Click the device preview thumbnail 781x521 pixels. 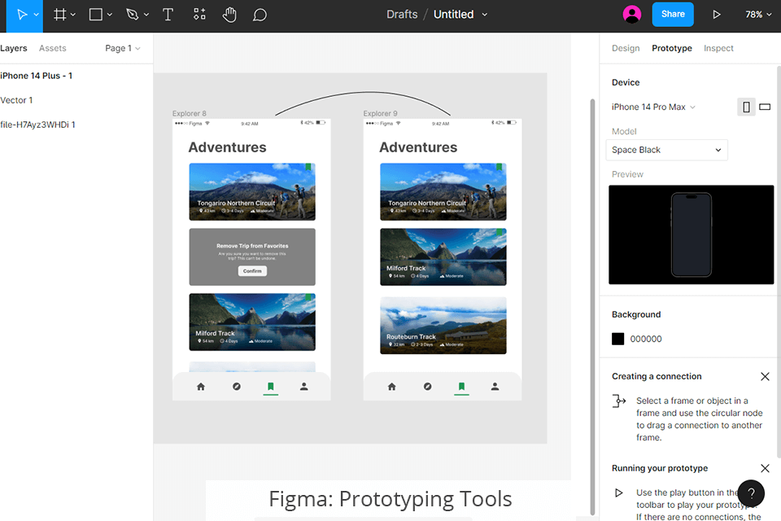point(691,234)
